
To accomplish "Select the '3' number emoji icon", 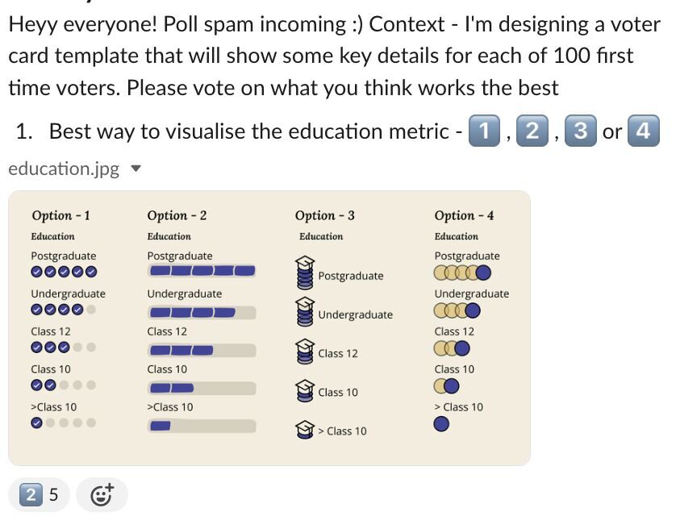I will coord(579,131).
